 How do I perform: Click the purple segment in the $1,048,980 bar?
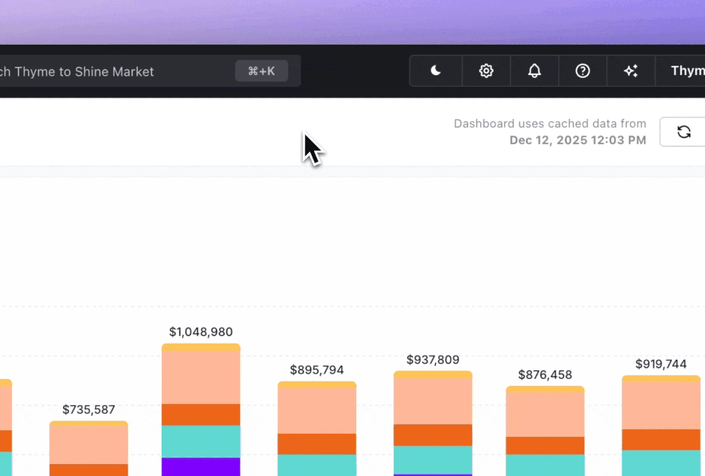pos(201,467)
